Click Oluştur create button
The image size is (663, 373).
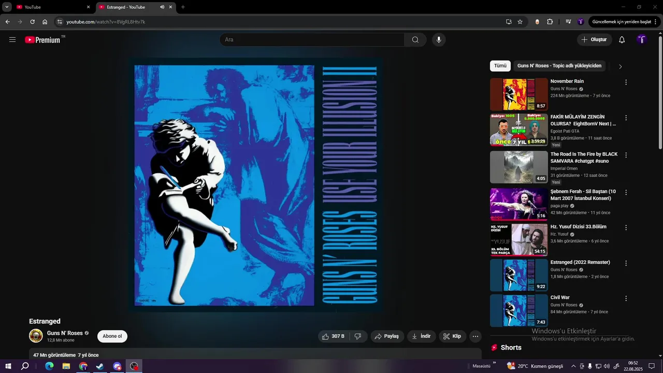pyautogui.click(x=595, y=39)
